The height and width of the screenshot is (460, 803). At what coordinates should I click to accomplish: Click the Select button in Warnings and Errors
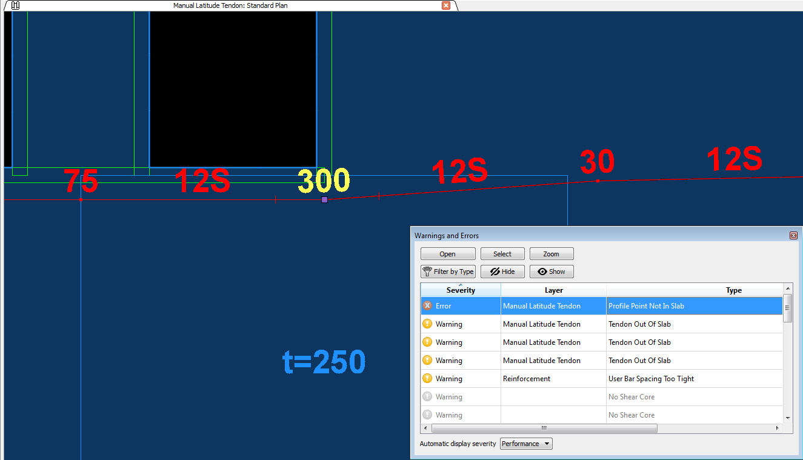(x=502, y=254)
